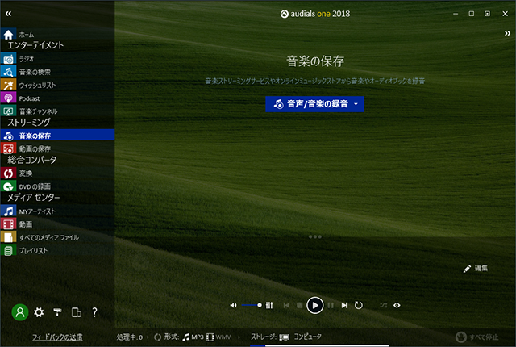This screenshot has height=347, width=516.
Task: Open DVD の録画 section
Action: point(57,186)
